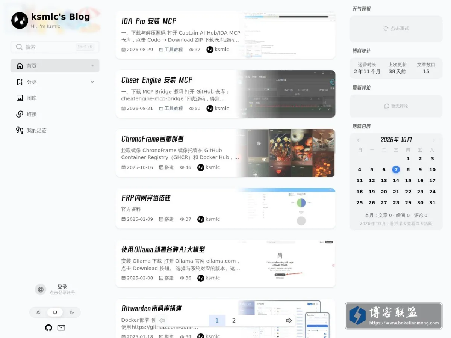Click ksmlc author avatar on ChronoFrame post
The image size is (451, 338).
coord(201,167)
